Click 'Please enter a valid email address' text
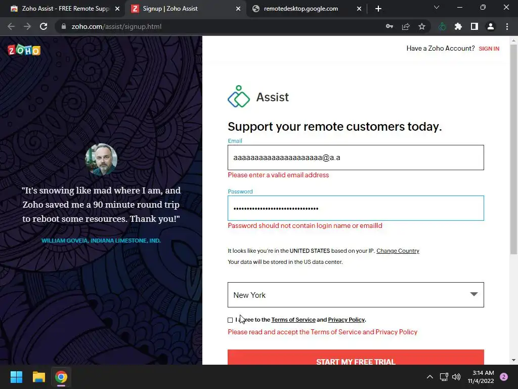518x389 pixels. click(x=278, y=175)
